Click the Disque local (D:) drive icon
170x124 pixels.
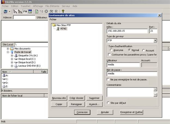pyautogui.click(x=16, y=63)
